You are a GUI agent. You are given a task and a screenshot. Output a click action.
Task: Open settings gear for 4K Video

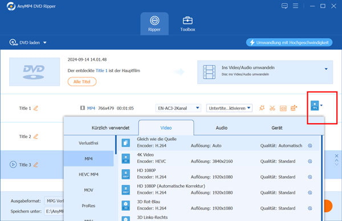[310, 161]
